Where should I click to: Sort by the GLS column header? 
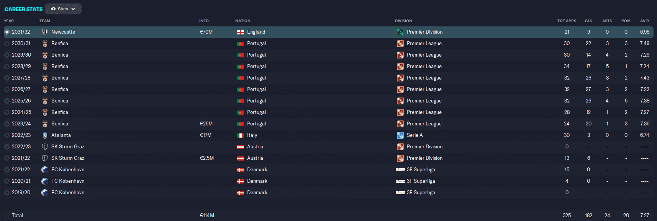coord(588,21)
